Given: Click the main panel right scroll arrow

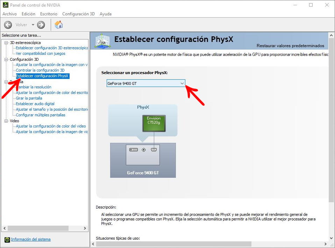Looking at the screenshot, I should [x=326, y=244].
